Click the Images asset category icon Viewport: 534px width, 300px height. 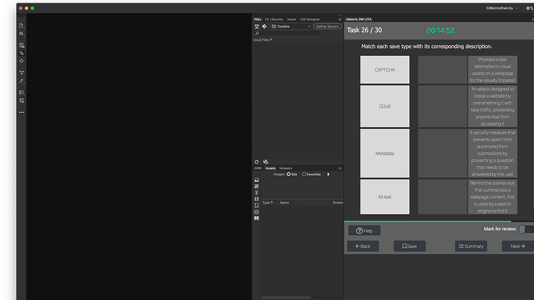point(256,180)
